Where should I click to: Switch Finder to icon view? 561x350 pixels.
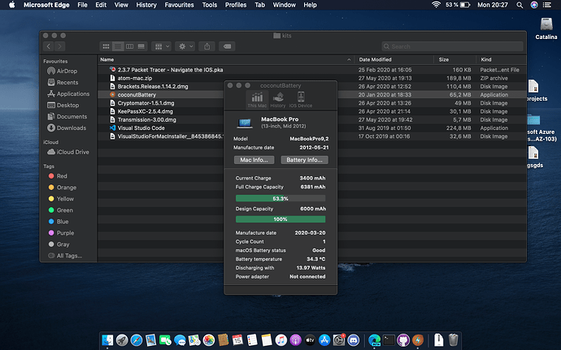tap(106, 46)
